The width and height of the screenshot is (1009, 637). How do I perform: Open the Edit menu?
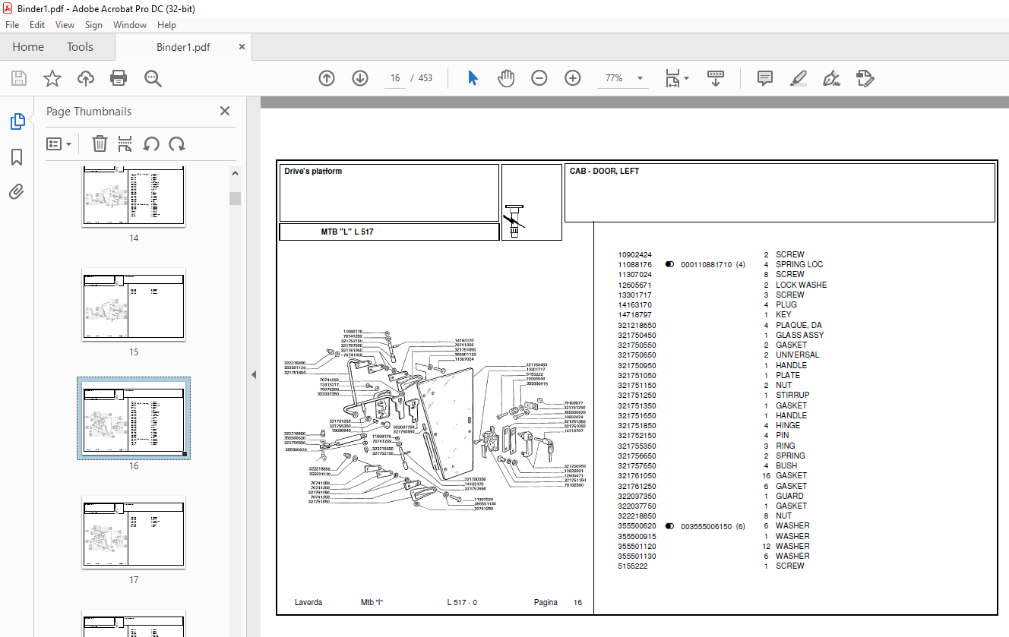click(37, 25)
